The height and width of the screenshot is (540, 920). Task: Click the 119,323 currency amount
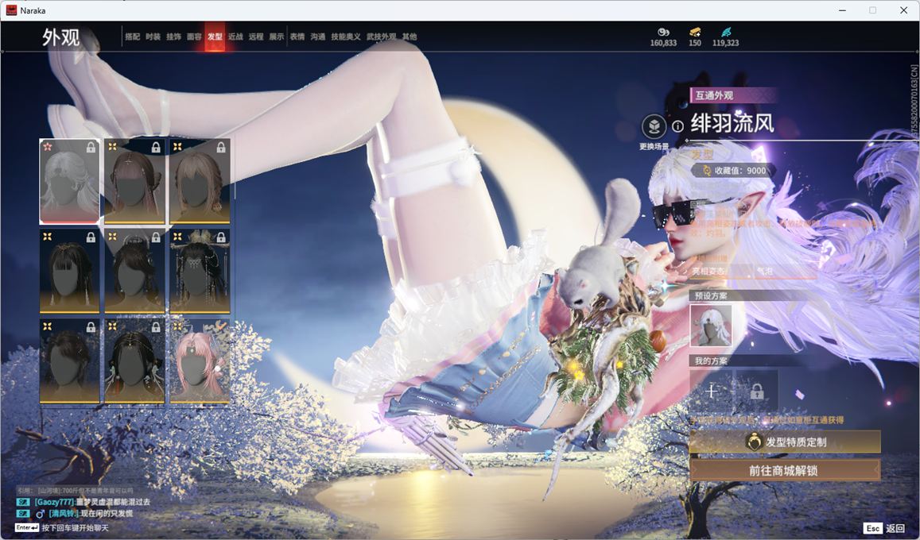click(726, 43)
